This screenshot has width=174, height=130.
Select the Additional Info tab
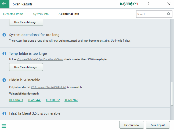click(x=69, y=14)
